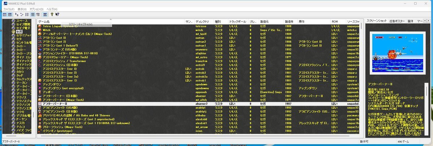
Task: Select the テーカン folder icon
Action: click(x=13, y=82)
